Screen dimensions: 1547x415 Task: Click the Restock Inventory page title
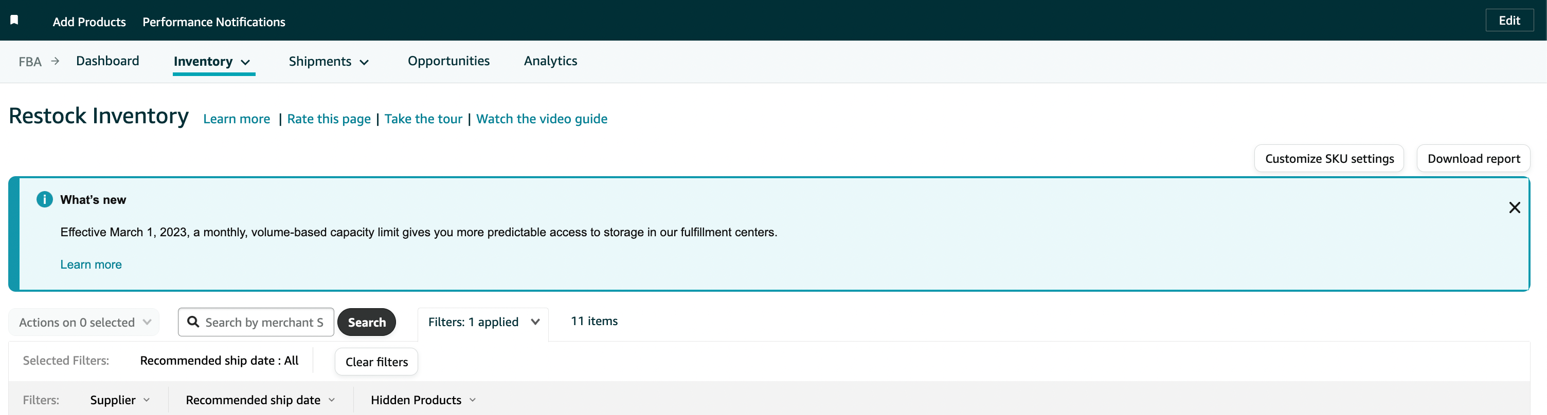(x=99, y=116)
